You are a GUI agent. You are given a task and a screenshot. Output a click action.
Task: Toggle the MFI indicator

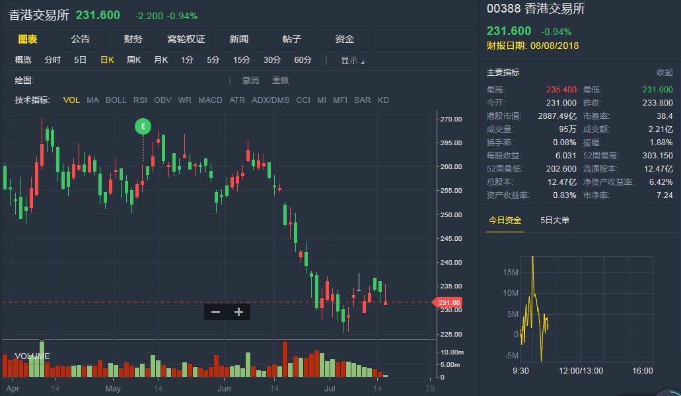tap(340, 100)
